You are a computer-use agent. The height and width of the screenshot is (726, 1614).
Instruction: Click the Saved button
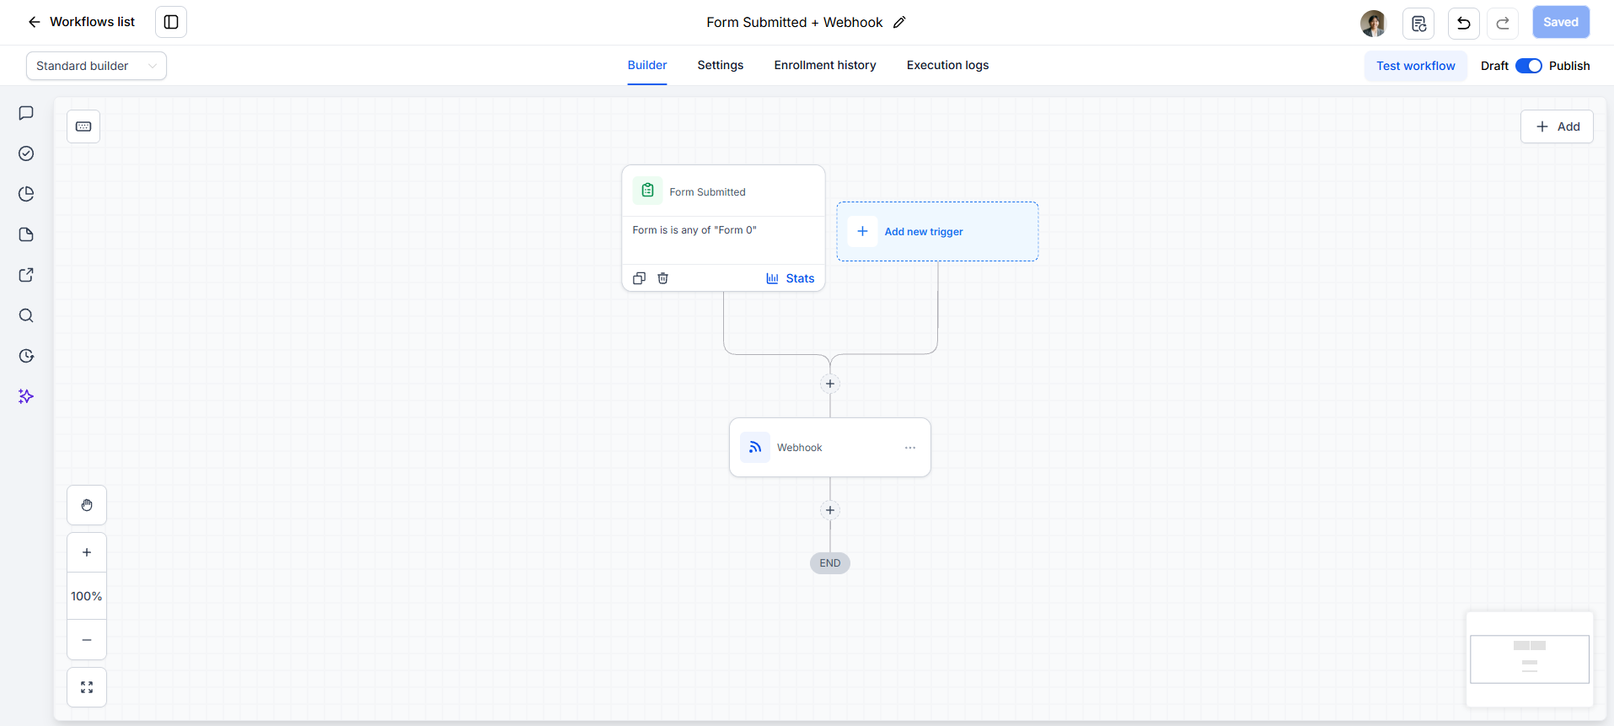tap(1561, 22)
